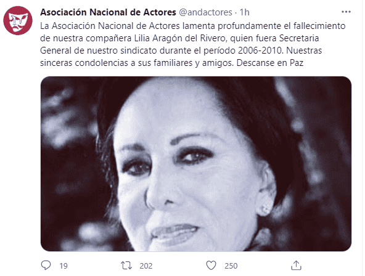Open Asociación Nacional de Actores profile name
The height and width of the screenshot is (276, 365).
pos(108,12)
